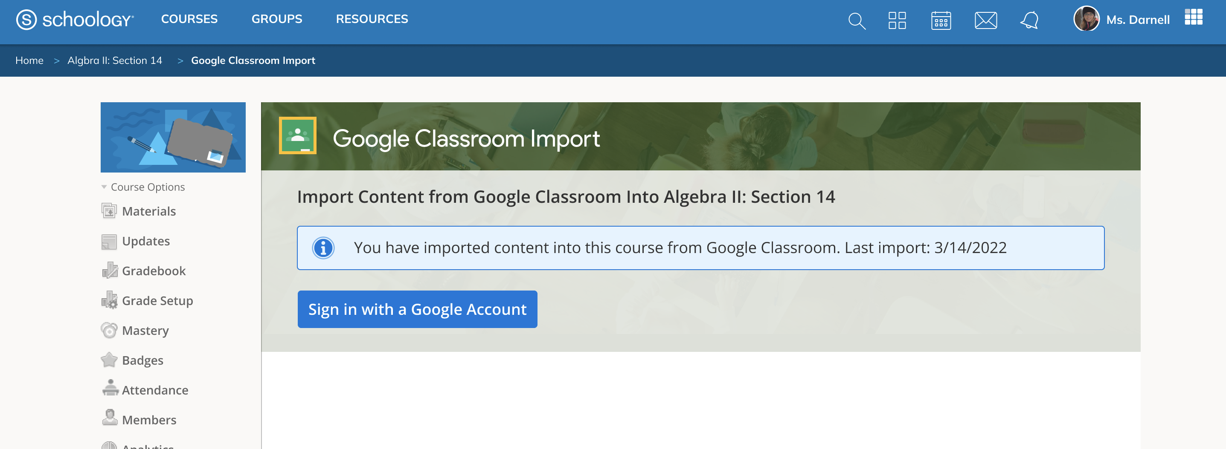Click the info icon in the notice
1226x449 pixels.
pyautogui.click(x=323, y=248)
